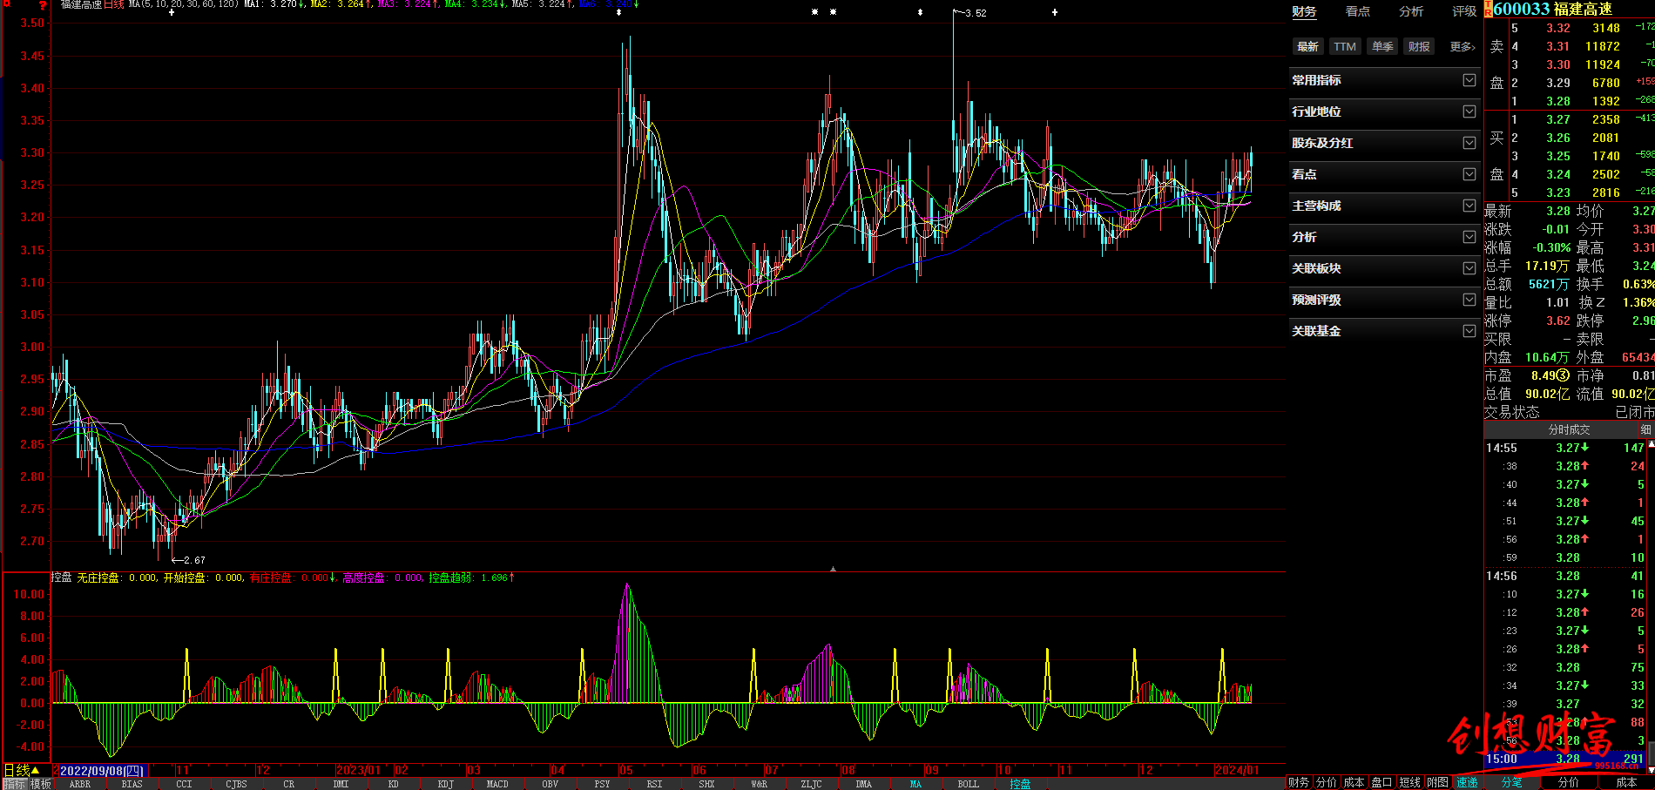Switch to the 分析 top tab
Viewport: 1655px width, 790px height.
[1411, 11]
